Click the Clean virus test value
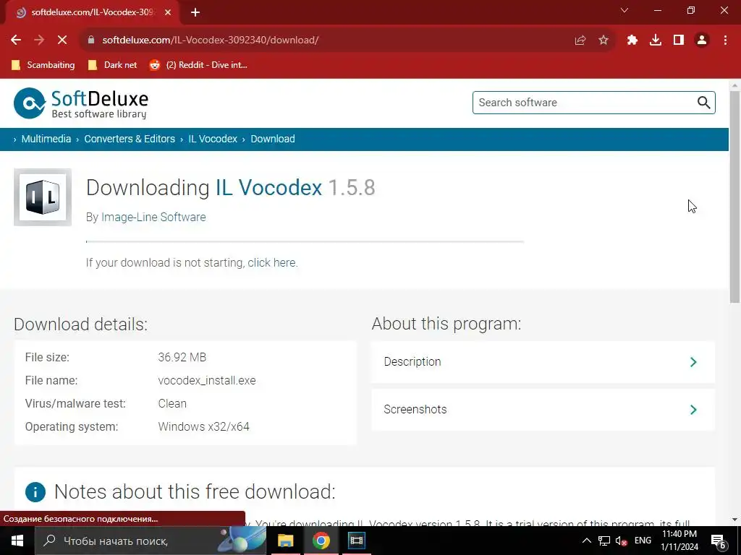The image size is (741, 555). click(x=172, y=403)
